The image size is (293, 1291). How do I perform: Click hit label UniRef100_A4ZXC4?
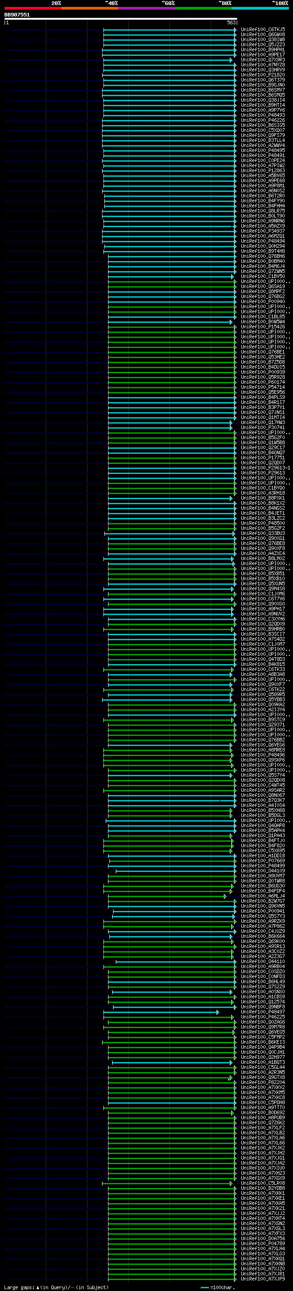[263, 553]
